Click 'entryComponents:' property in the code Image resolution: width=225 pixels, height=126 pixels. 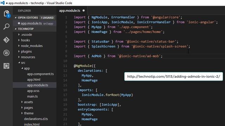[x=94, y=110]
